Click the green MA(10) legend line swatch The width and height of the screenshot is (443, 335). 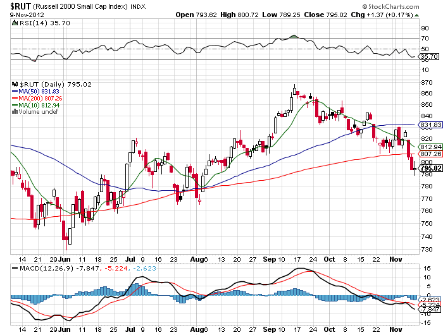pos(15,106)
